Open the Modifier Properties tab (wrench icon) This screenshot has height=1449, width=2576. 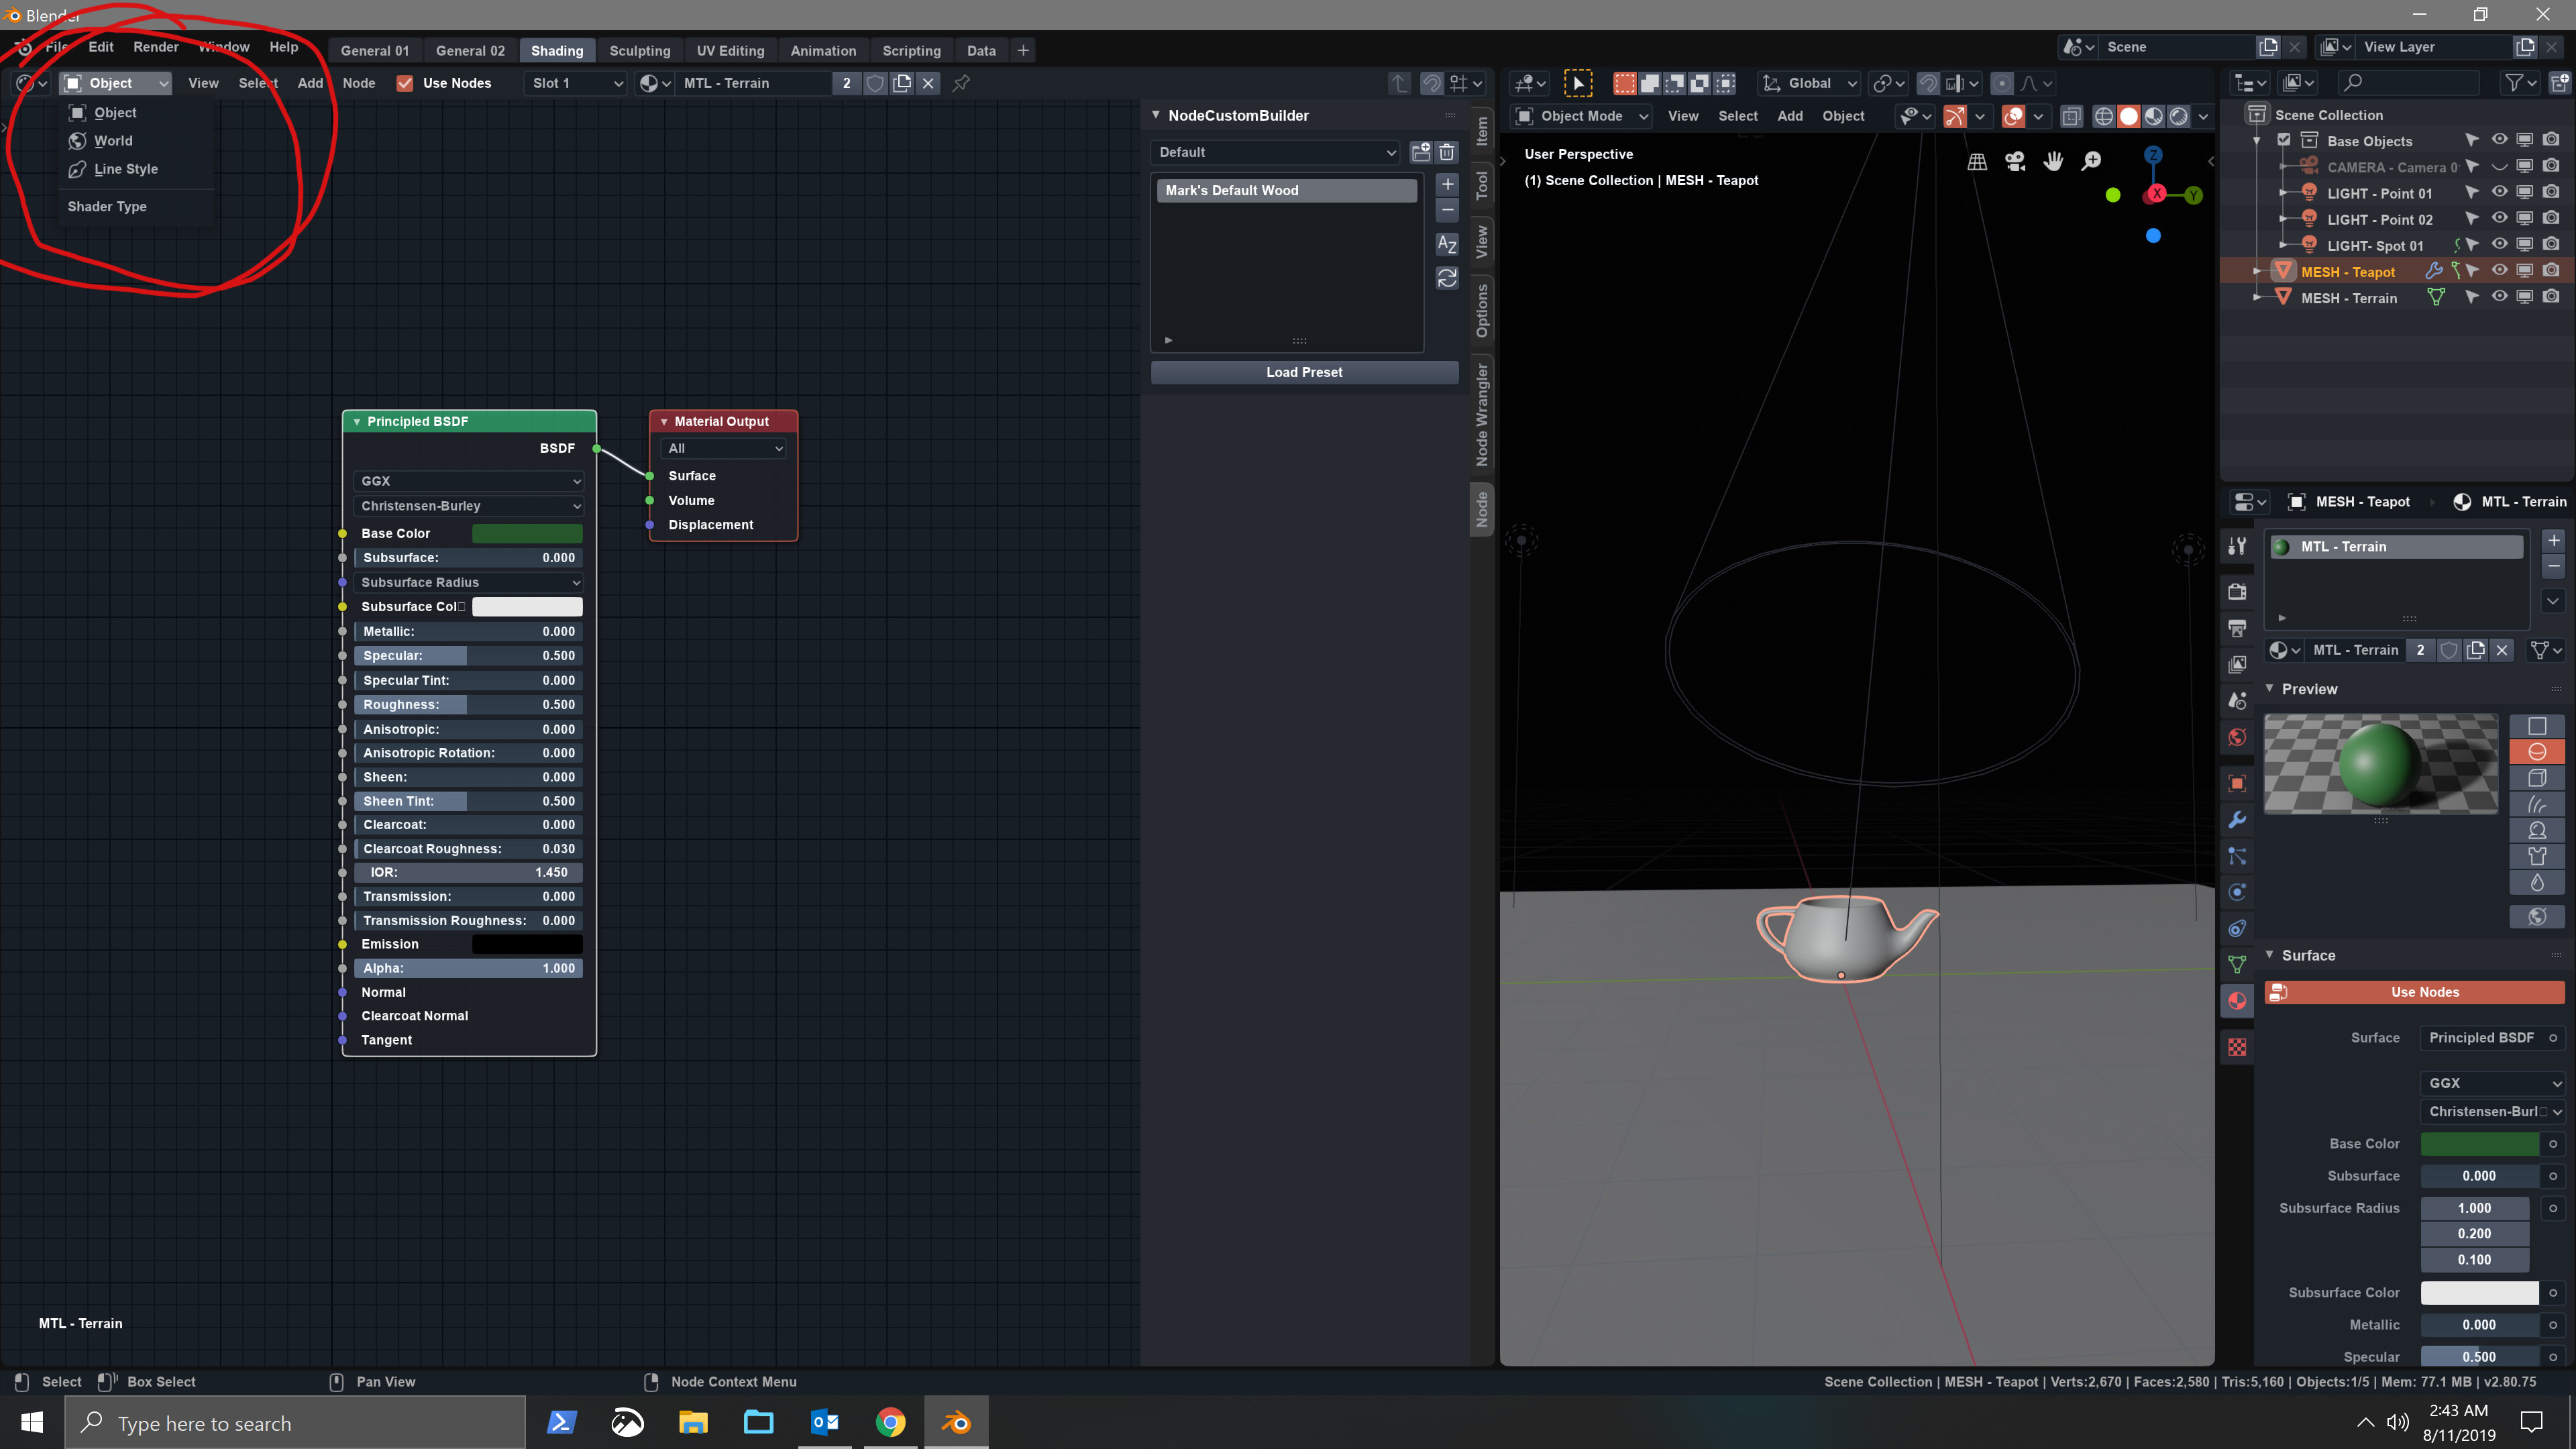[2237, 819]
